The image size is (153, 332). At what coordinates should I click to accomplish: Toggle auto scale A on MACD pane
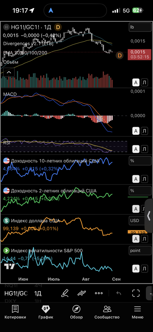click(135, 131)
